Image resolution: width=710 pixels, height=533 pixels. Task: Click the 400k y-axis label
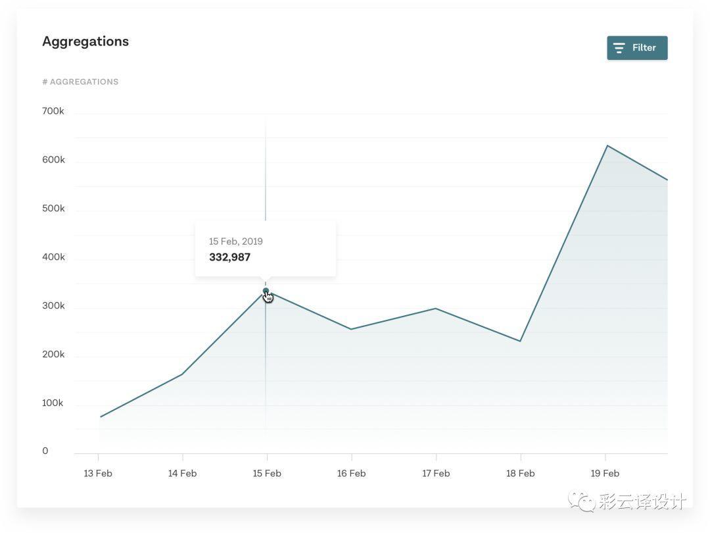click(x=53, y=257)
